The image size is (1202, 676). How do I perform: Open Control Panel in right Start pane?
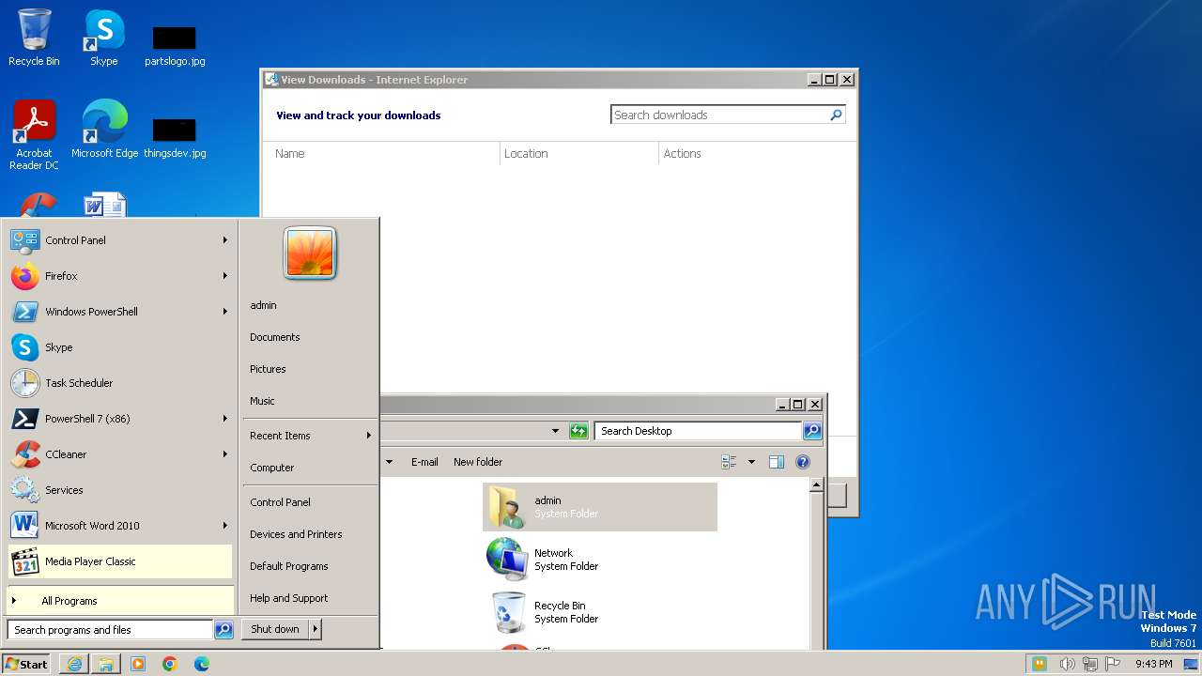[280, 502]
